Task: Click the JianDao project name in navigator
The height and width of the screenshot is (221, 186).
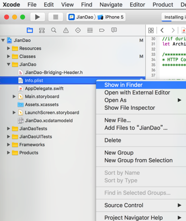Action: pyautogui.click(x=22, y=40)
